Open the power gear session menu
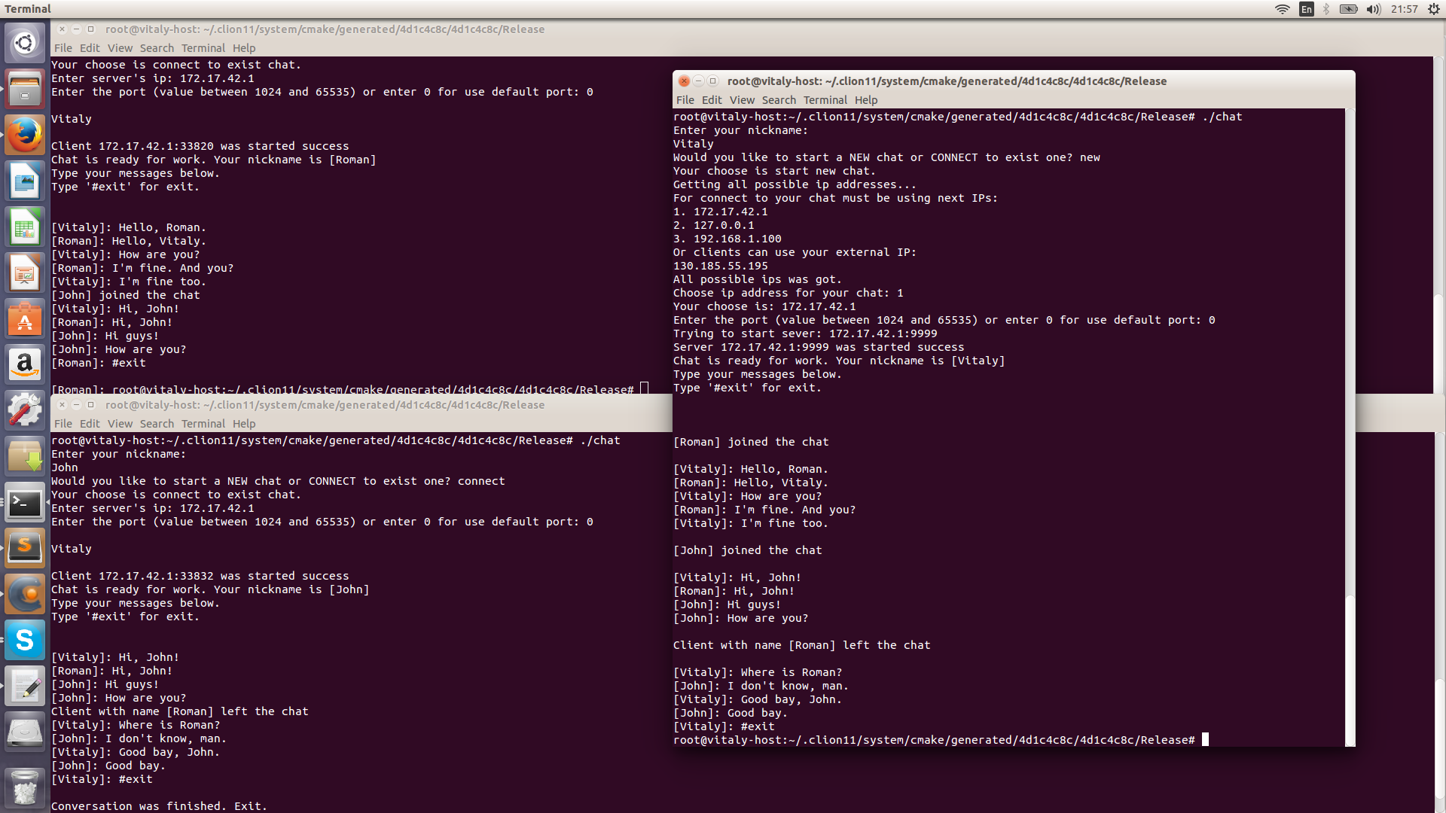1446x813 pixels. pyautogui.click(x=1434, y=9)
